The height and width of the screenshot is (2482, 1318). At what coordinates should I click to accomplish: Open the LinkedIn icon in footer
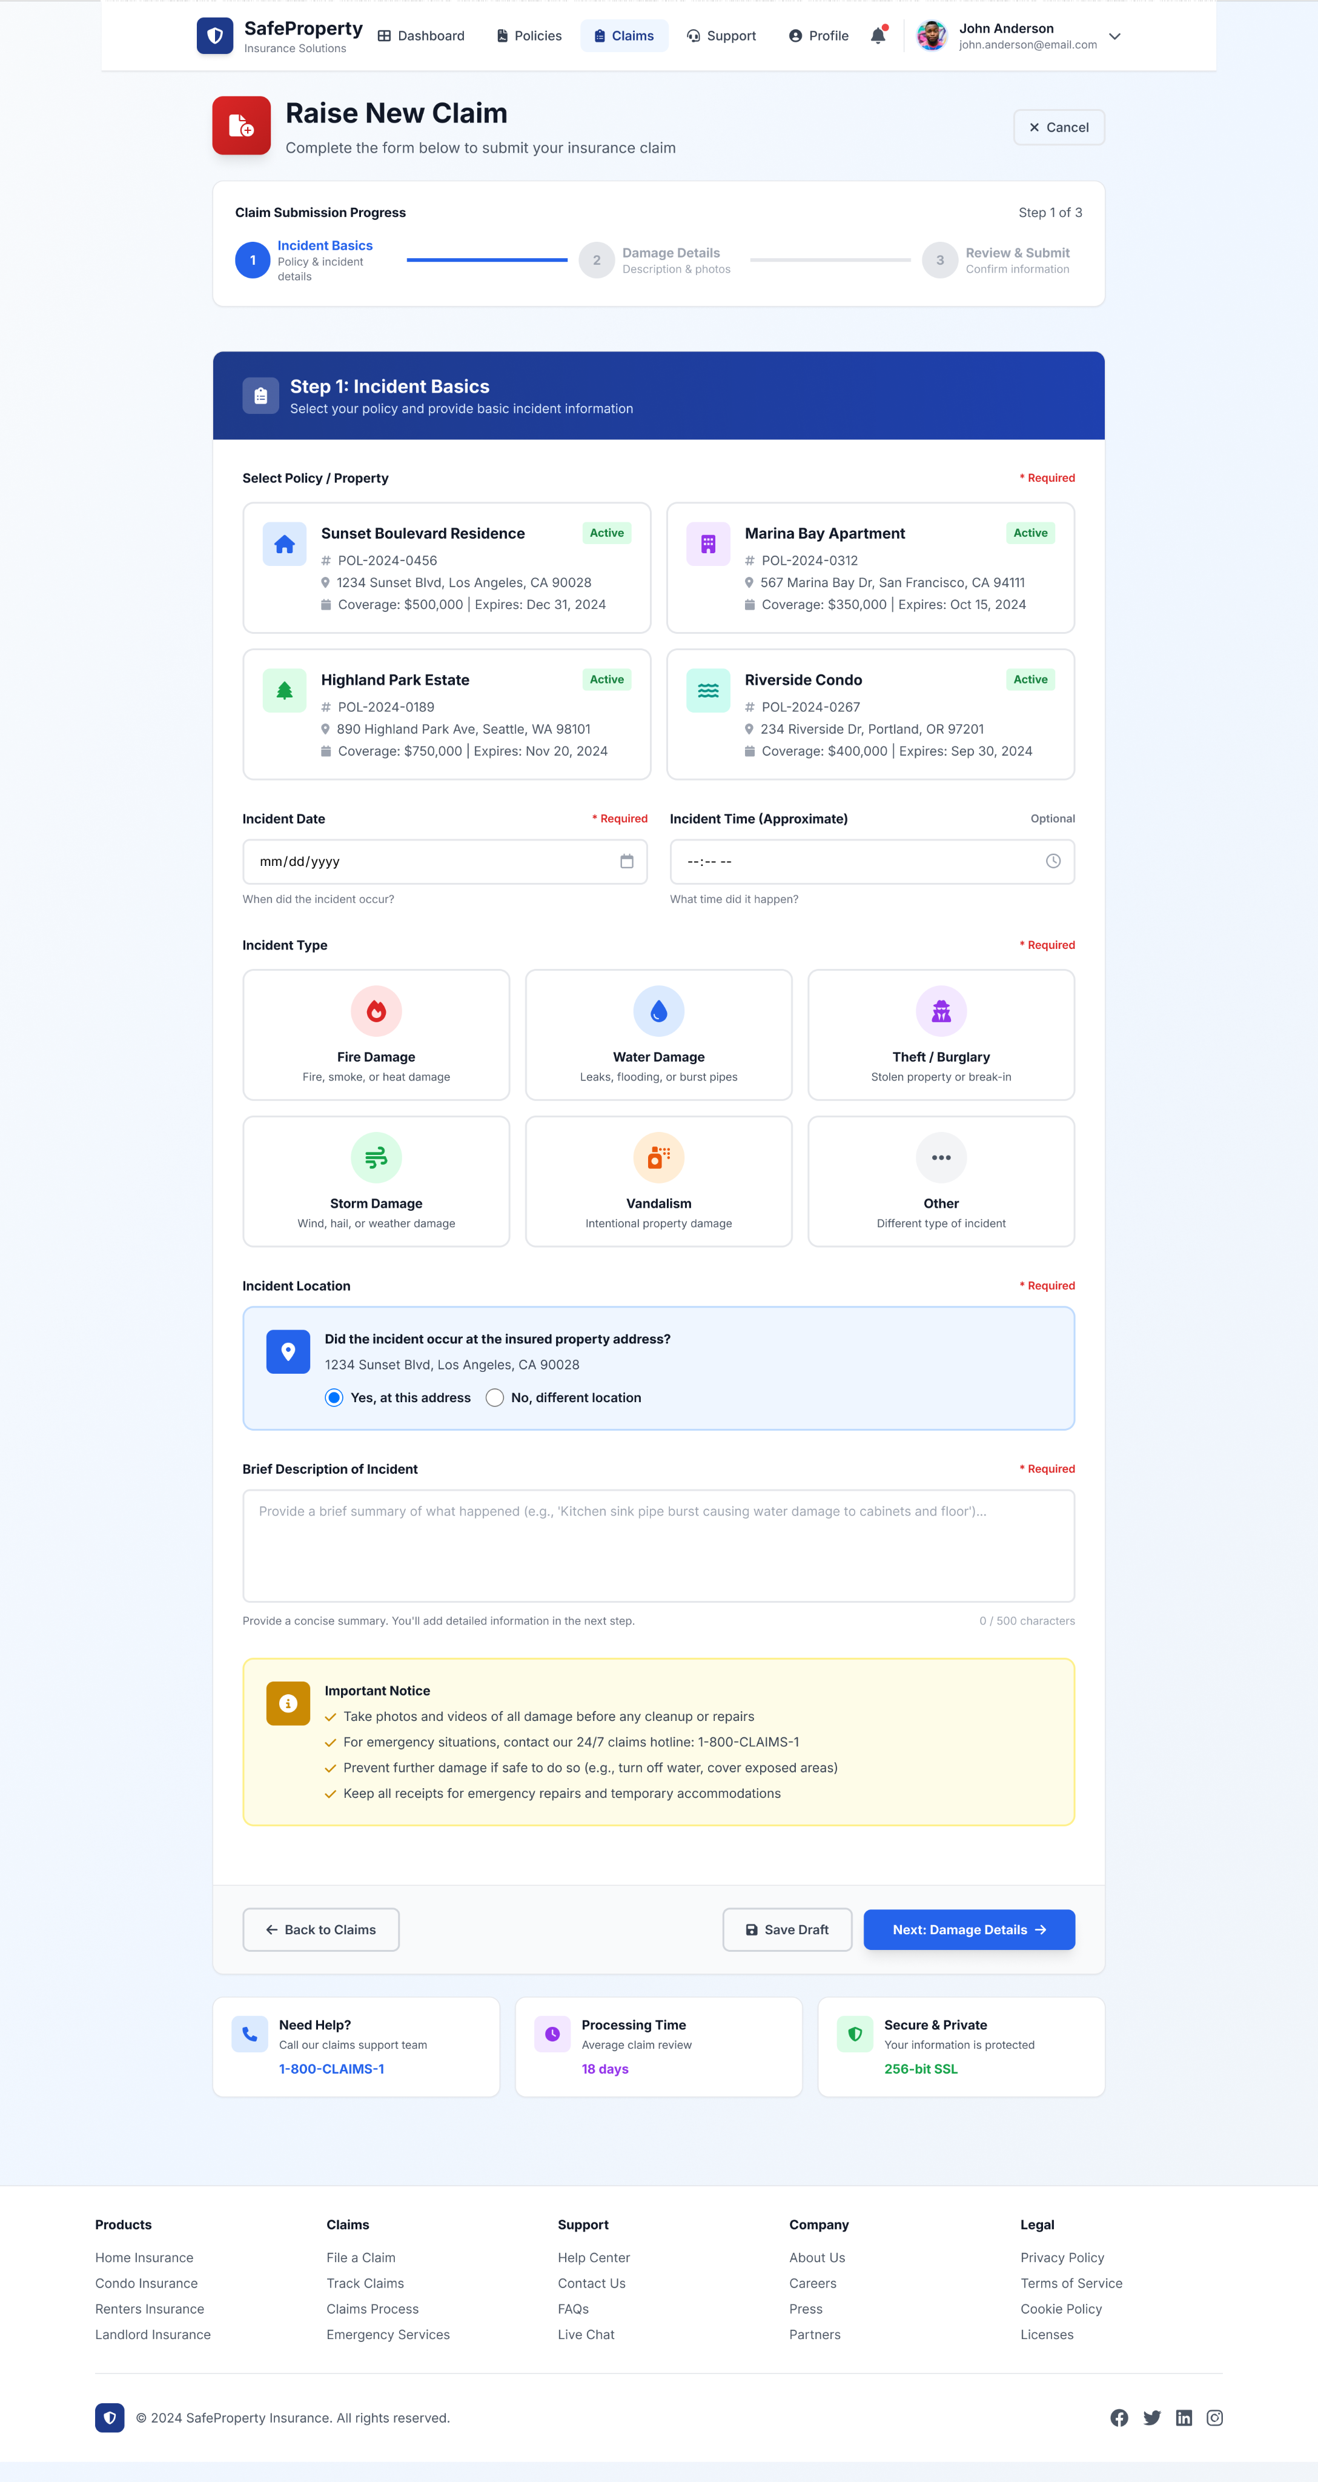1184,2417
